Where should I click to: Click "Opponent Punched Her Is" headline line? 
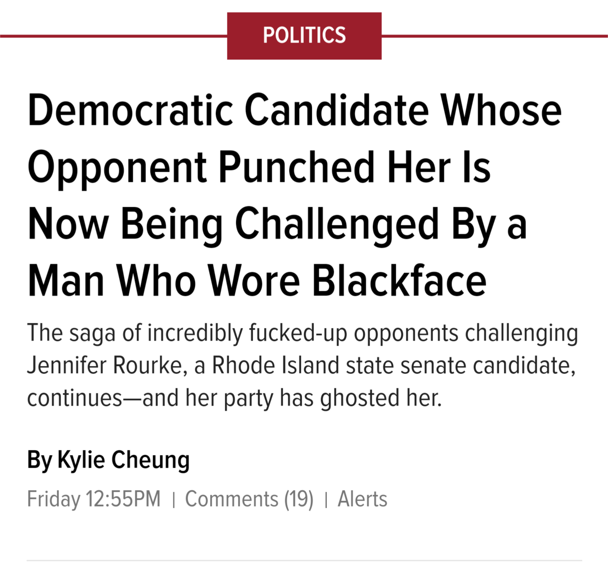coord(258,167)
